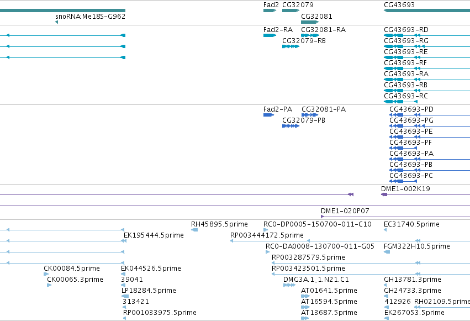Click transcript CG43693-RC
Screen dimensions: 470x321
[x=400, y=102]
